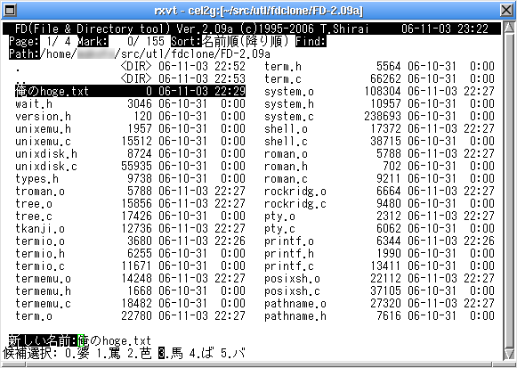
Task: Select file term.c
Action: click(x=283, y=79)
